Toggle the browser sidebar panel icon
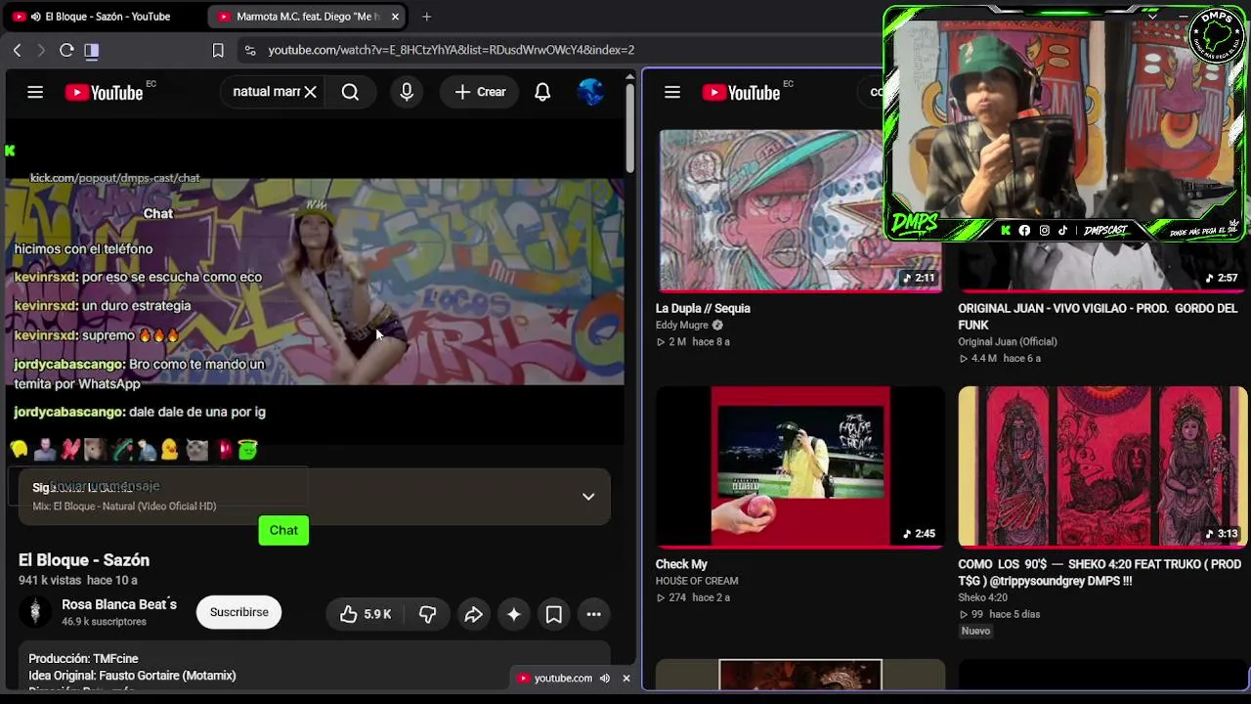The width and height of the screenshot is (1251, 704). pyautogui.click(x=92, y=50)
